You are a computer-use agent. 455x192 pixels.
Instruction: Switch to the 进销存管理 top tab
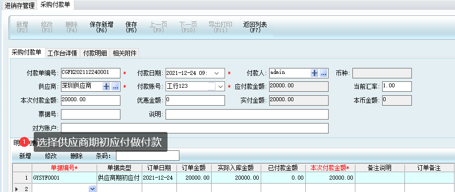coord(19,5)
